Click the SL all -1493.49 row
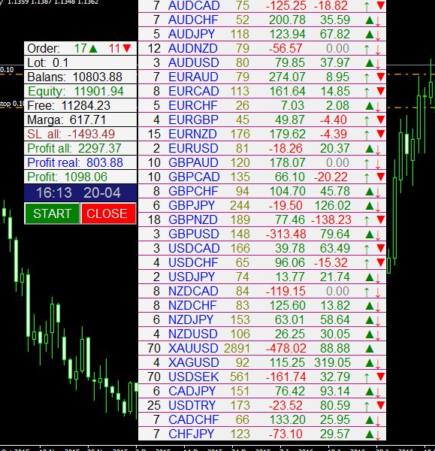The image size is (435, 451). 80,134
